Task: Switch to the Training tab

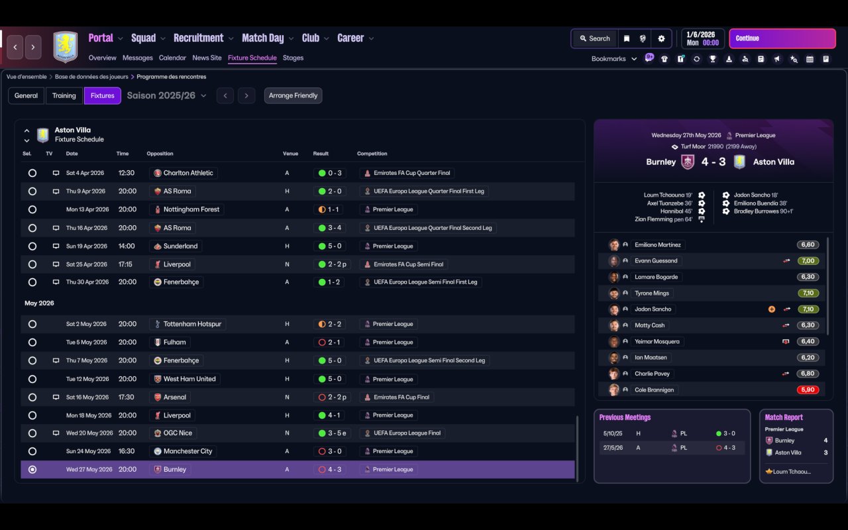Action: (64, 95)
